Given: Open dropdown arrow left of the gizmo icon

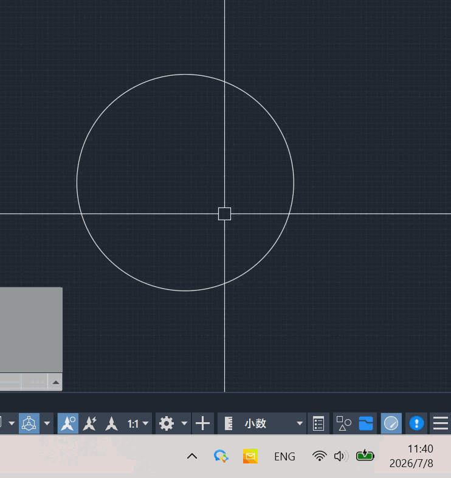Looking at the screenshot, I should (12, 423).
